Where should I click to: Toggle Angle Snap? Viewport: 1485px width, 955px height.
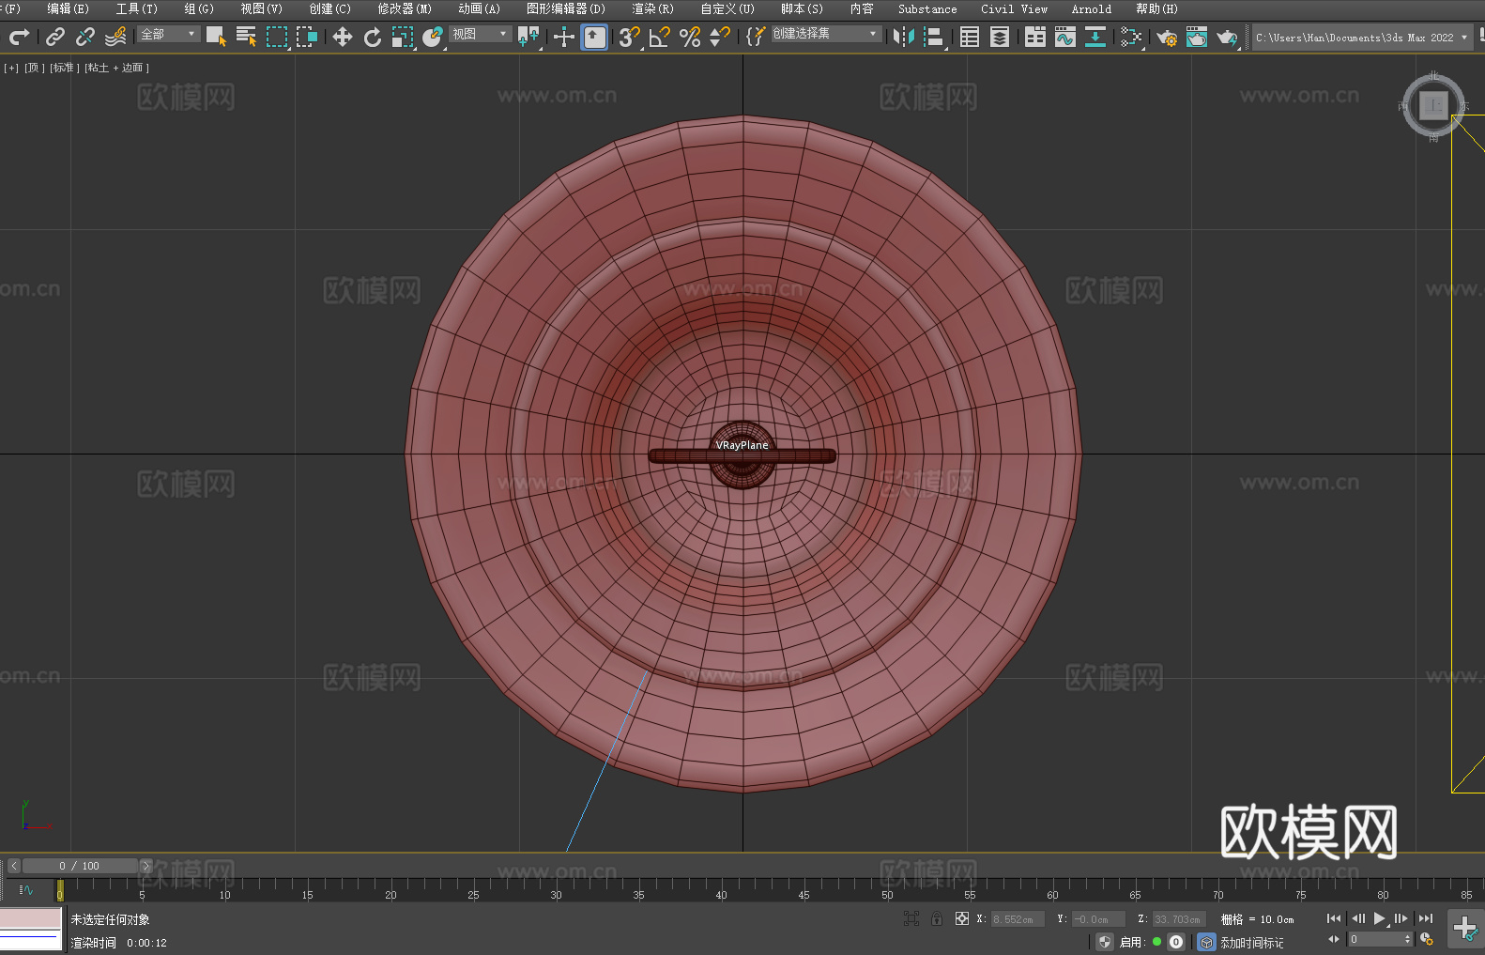[659, 37]
